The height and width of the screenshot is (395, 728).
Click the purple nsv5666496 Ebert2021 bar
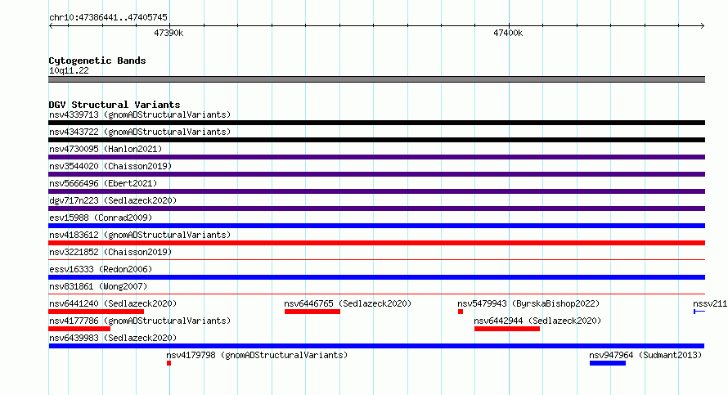click(x=376, y=191)
